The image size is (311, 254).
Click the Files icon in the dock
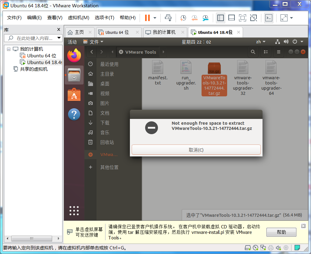point(74,75)
